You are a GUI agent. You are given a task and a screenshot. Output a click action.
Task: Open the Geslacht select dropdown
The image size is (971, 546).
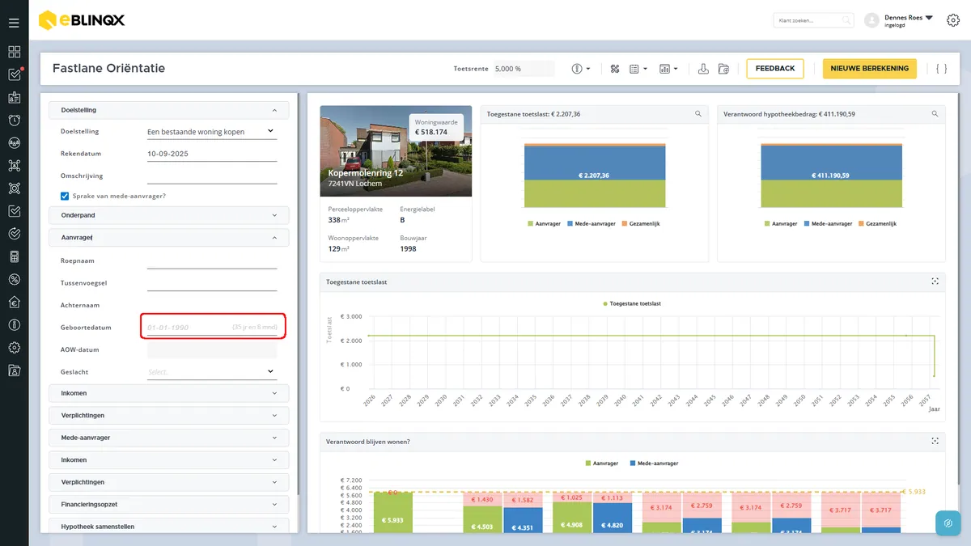coord(212,372)
